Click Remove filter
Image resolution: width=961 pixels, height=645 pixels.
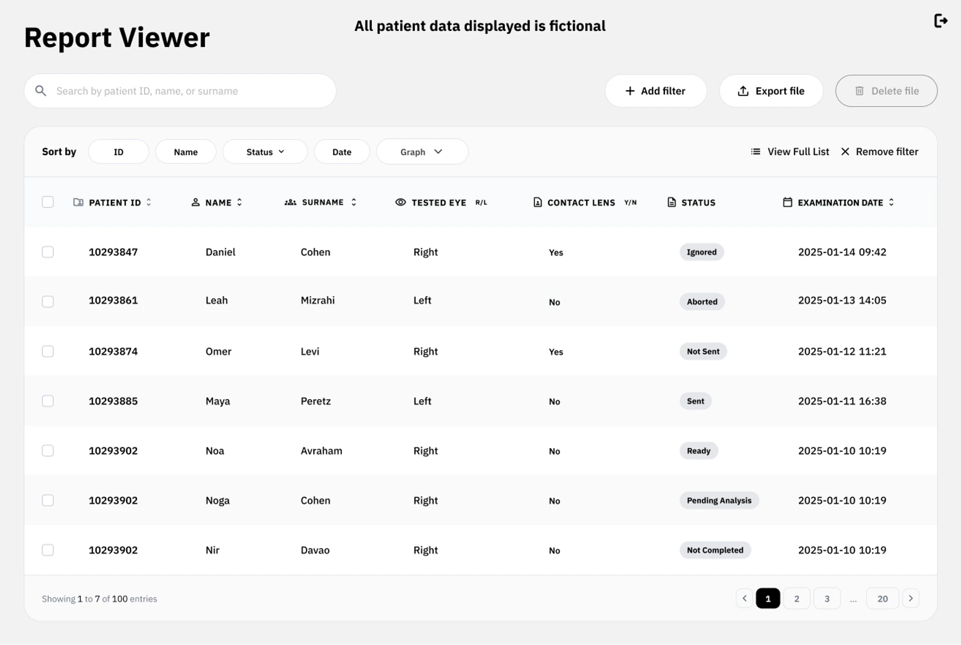point(880,151)
